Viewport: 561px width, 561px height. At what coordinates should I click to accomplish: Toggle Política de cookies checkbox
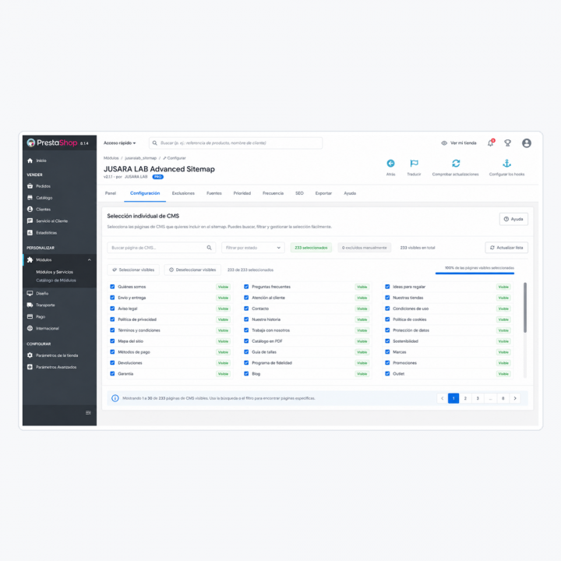tap(387, 319)
